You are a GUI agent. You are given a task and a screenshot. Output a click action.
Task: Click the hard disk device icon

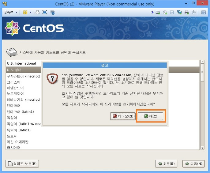pos(158,13)
